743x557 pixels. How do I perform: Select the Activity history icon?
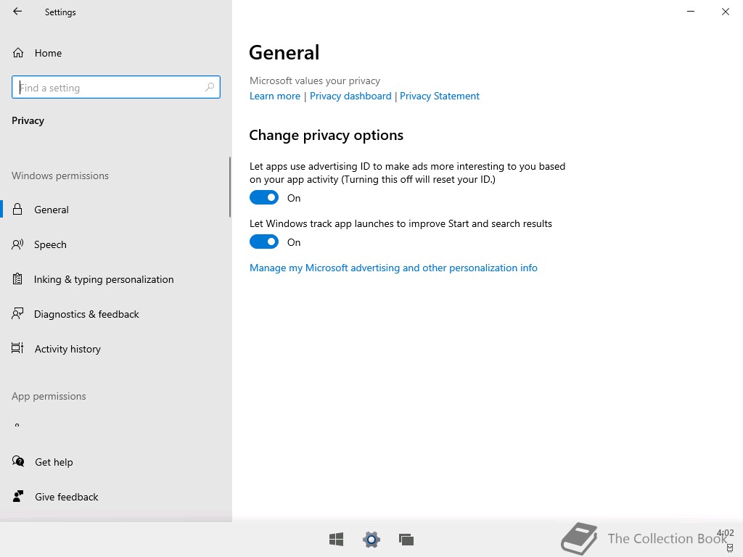pos(17,348)
